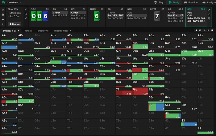
Task: Click the Analyze lightbulb icon in top bar
Action: pos(204,2)
